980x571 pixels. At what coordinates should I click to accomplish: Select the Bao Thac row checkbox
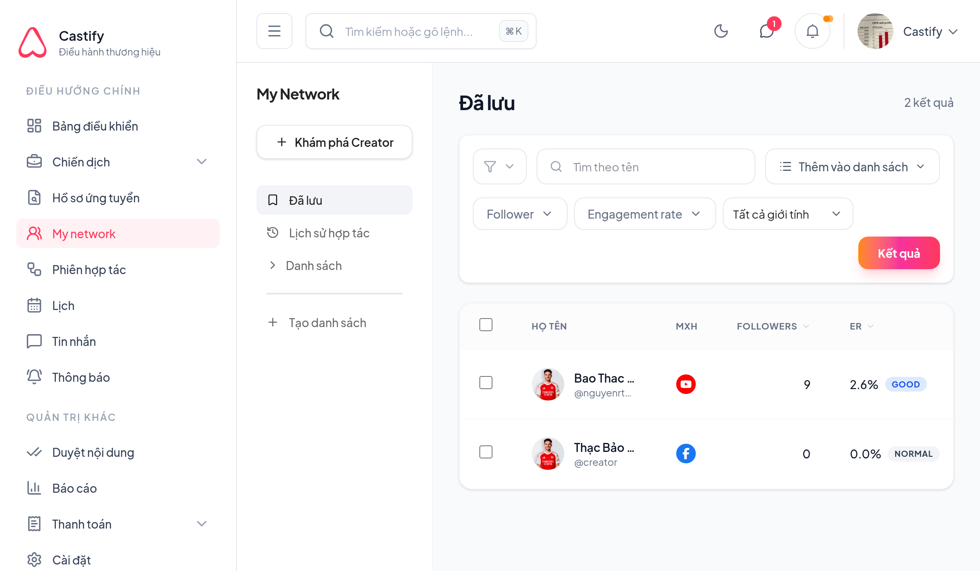[486, 383]
